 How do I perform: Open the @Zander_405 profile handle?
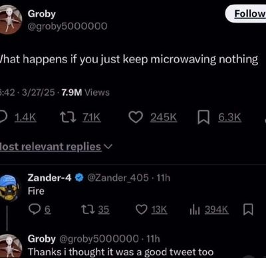tap(118, 178)
